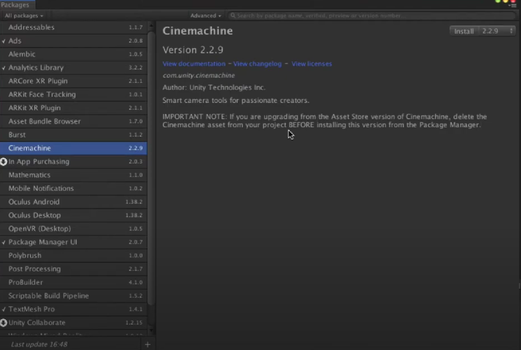Click the scroll up arrow of package list
Screen dimensions: 521x350
tap(151, 25)
